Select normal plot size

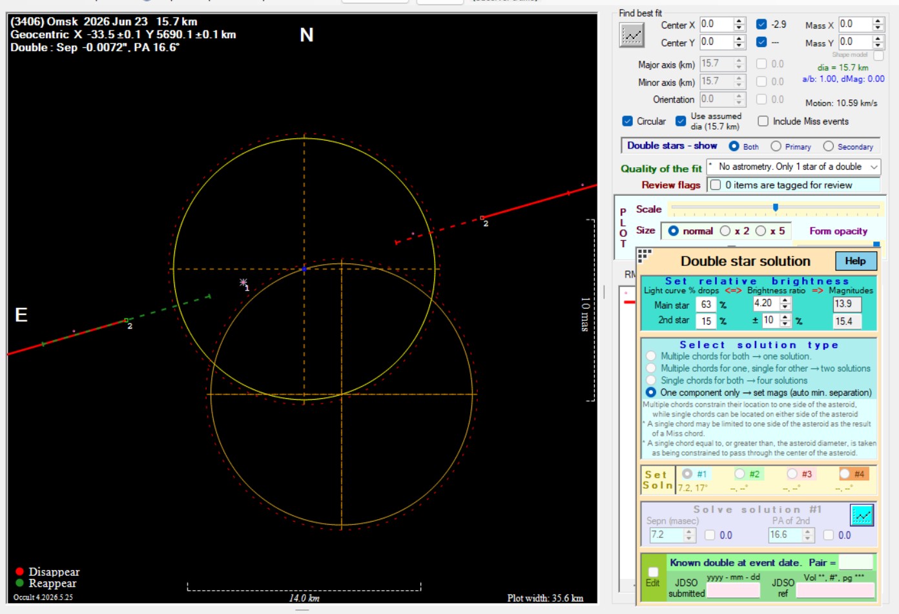tap(674, 231)
